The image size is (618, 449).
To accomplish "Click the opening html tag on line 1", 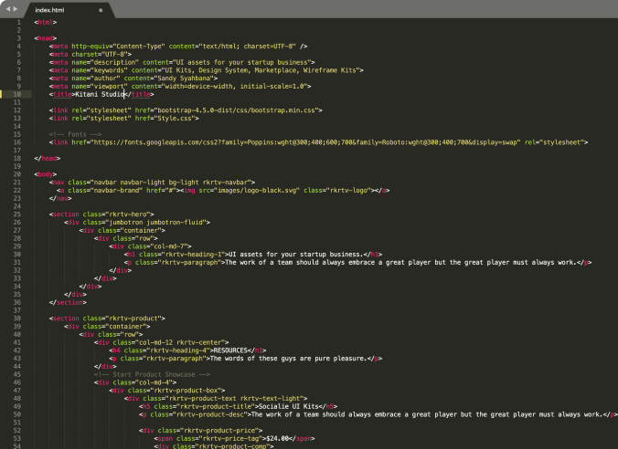I will pyautogui.click(x=46, y=22).
